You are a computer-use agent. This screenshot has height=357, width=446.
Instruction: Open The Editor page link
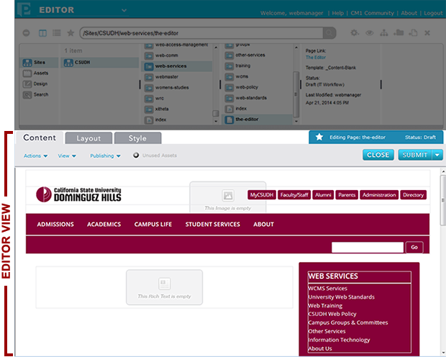click(x=316, y=58)
